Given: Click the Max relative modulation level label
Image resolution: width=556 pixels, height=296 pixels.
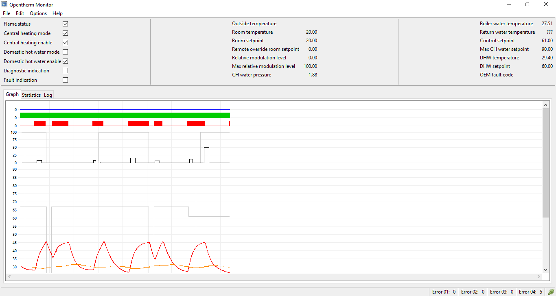Looking at the screenshot, I should pyautogui.click(x=263, y=66).
